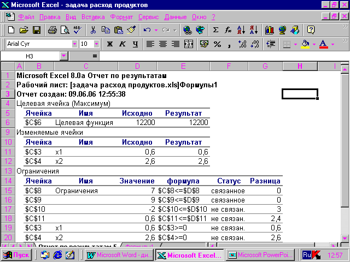Click the yellow Fill Color bucket
The width and height of the screenshot is (350, 262).
306,44
